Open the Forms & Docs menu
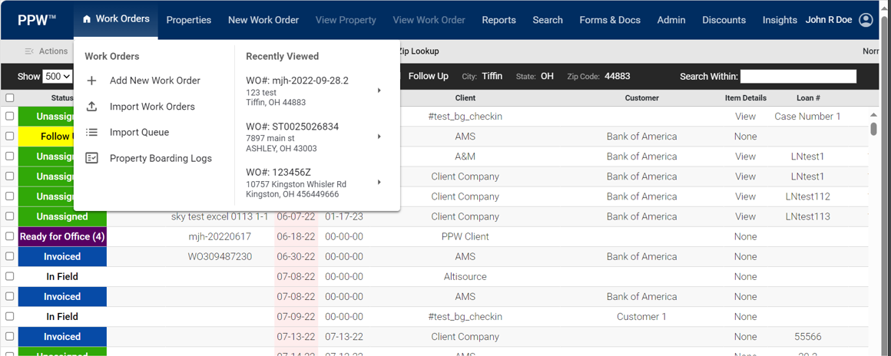This screenshot has height=356, width=891. [610, 20]
